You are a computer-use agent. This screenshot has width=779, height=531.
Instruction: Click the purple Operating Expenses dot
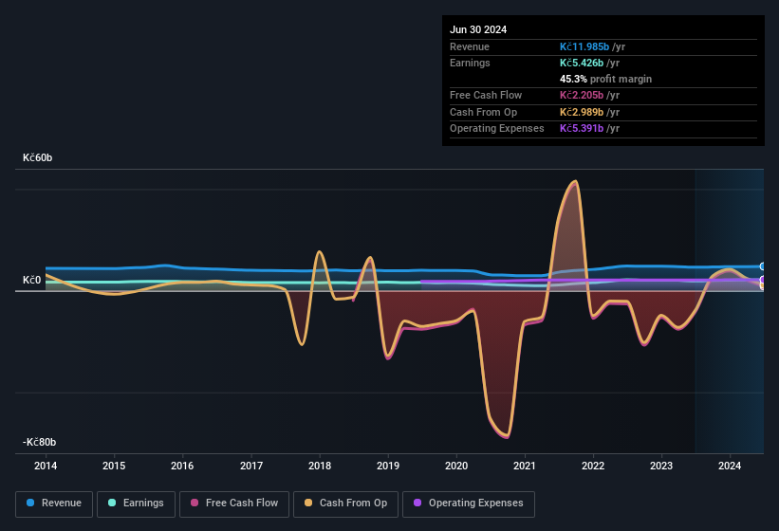(418, 503)
